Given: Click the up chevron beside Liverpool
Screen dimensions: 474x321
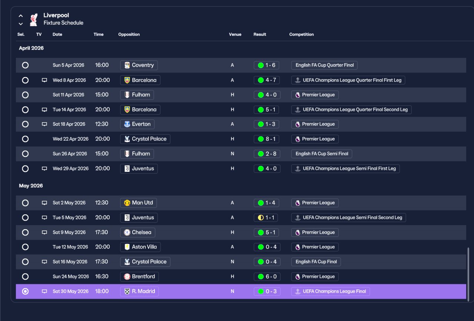Looking at the screenshot, I should pyautogui.click(x=21, y=16).
